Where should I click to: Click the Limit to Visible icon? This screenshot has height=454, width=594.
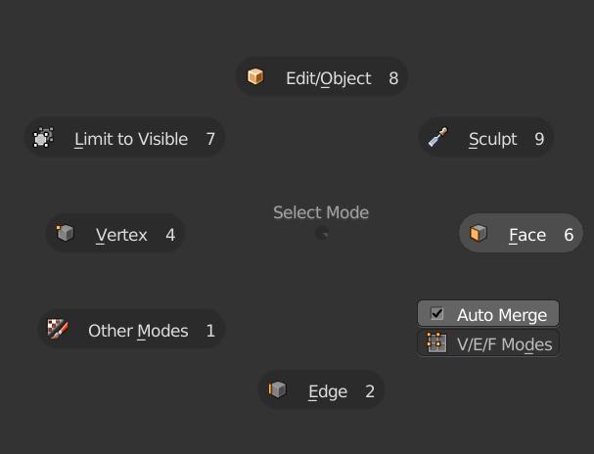coord(43,138)
